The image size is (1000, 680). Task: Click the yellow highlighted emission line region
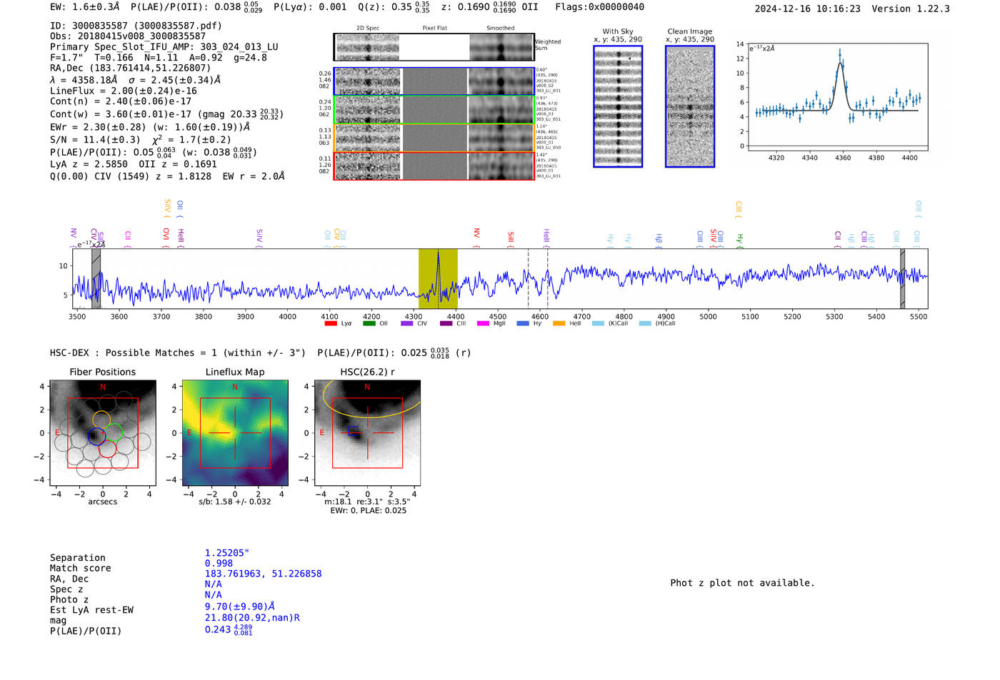(438, 279)
